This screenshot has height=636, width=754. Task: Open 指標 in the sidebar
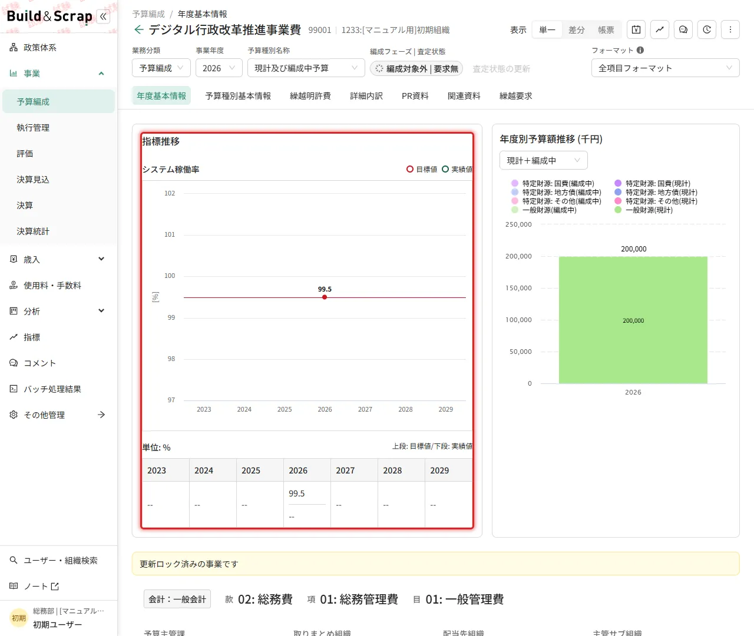pyautogui.click(x=58, y=337)
